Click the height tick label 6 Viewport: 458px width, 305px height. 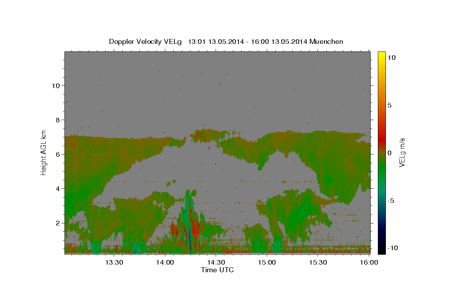[x=58, y=154]
